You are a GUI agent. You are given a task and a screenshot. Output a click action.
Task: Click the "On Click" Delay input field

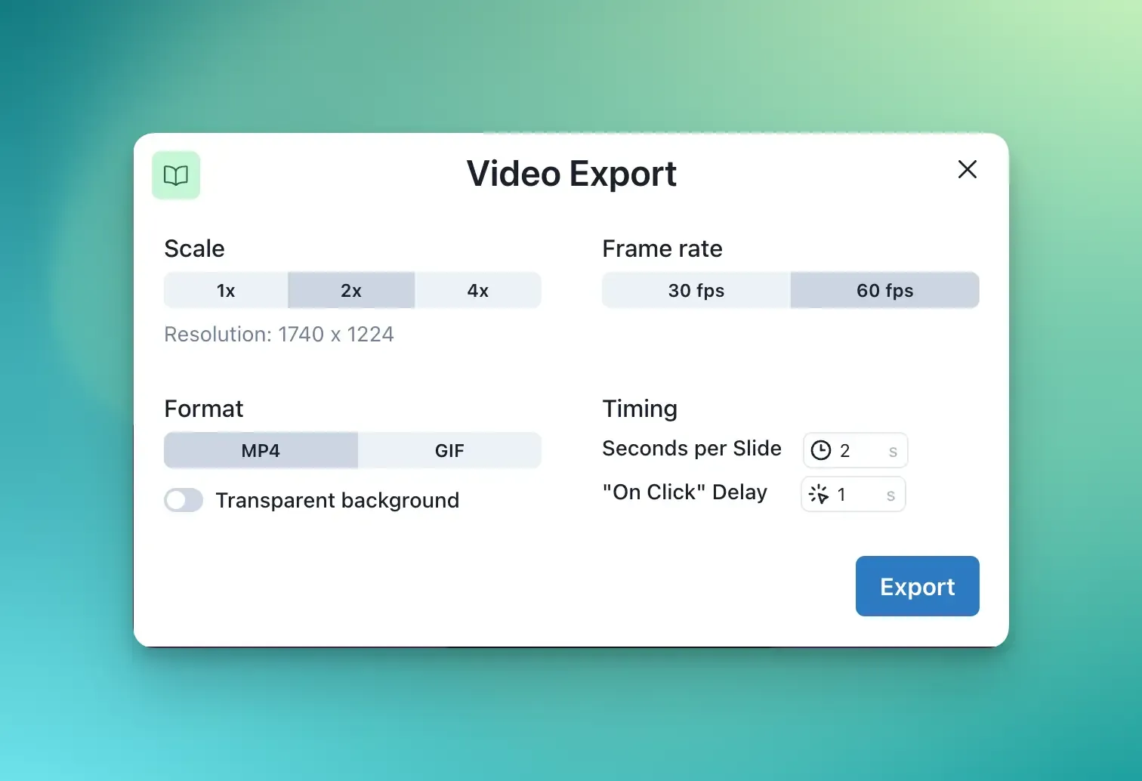click(853, 495)
